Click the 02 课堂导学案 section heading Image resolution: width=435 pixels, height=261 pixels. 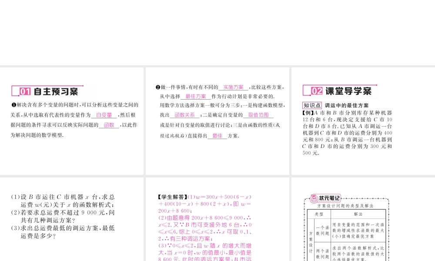[340, 91]
